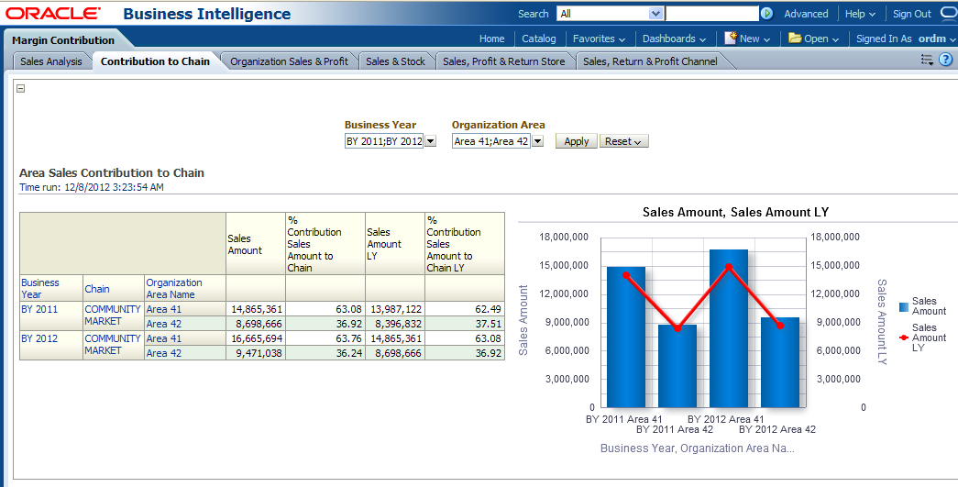Viewport: 958px width, 487px height.
Task: Open the search scope All dropdown
Action: pos(655,14)
